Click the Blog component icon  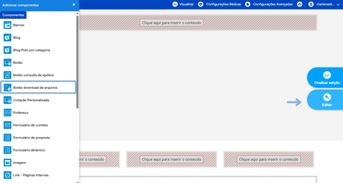tap(7, 38)
